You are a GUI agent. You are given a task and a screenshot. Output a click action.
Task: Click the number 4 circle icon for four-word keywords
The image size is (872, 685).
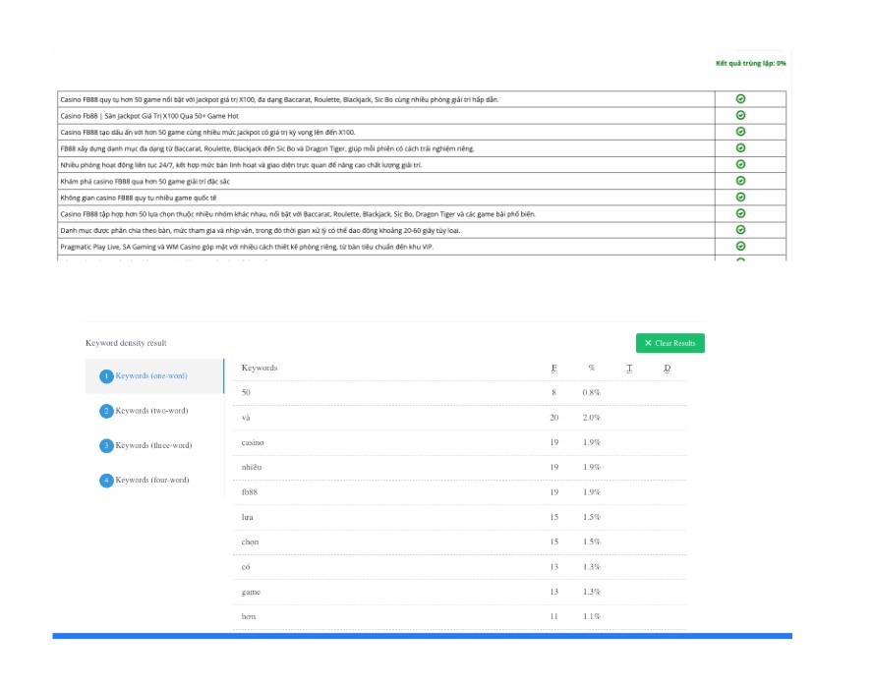(106, 481)
